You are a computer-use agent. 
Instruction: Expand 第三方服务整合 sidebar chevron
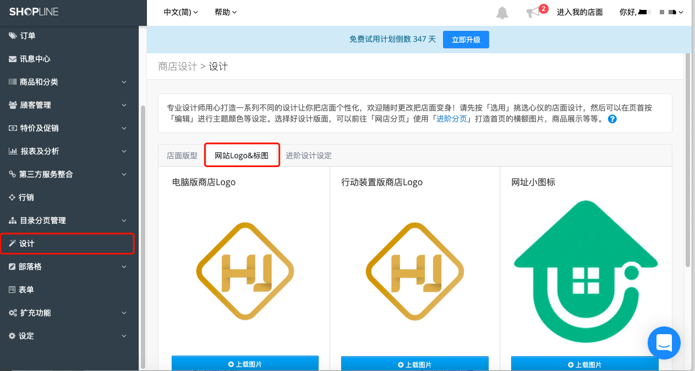pos(124,174)
